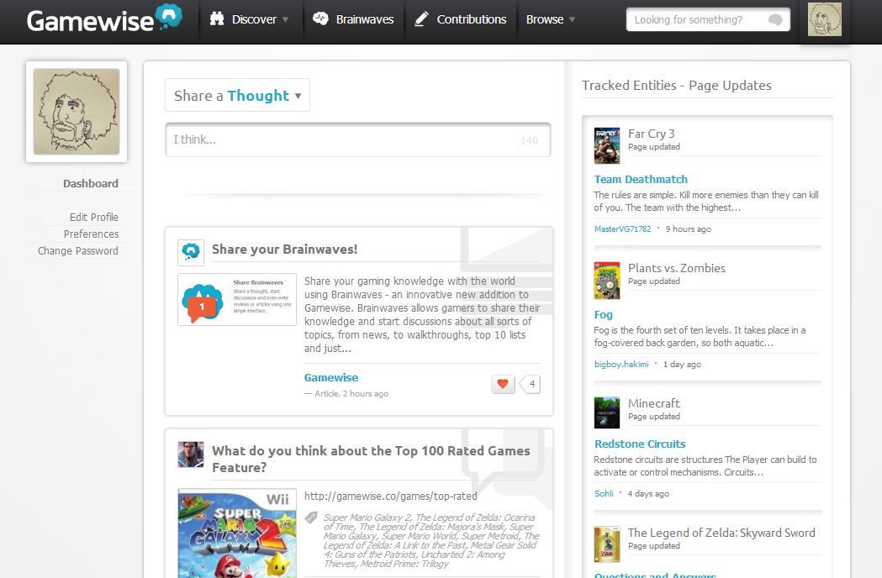882x578 pixels.
Task: Click the Super Mario Galaxy 2 cover image
Action: (237, 533)
